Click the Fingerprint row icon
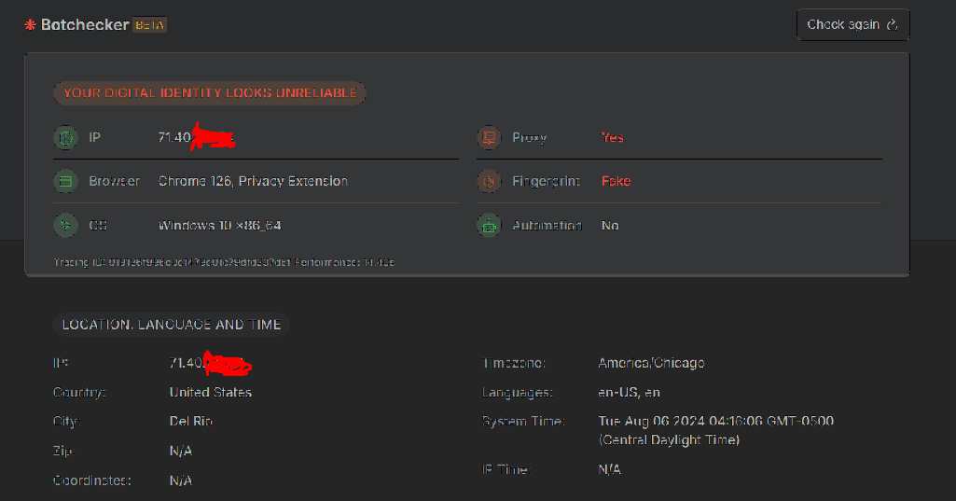Image resolution: width=956 pixels, height=501 pixels. coord(488,181)
